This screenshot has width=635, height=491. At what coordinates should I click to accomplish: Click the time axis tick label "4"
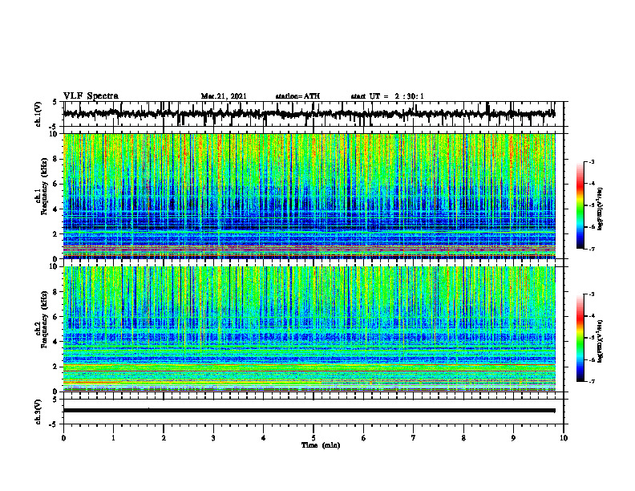[264, 438]
